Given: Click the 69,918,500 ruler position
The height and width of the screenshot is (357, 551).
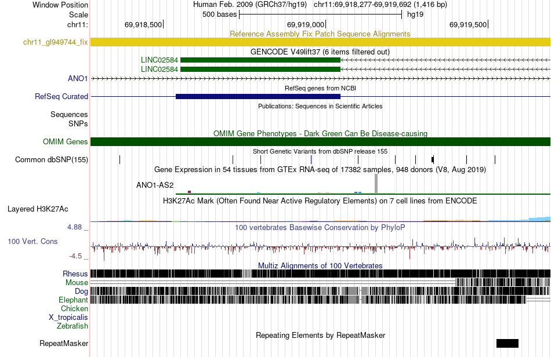Looking at the screenshot, I should [x=143, y=24].
